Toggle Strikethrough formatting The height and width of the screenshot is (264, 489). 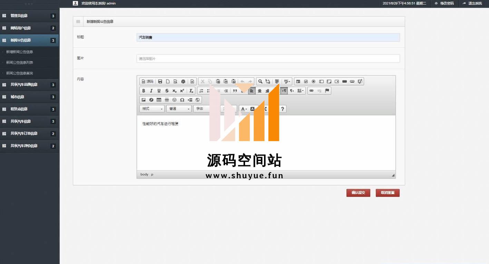(x=167, y=91)
